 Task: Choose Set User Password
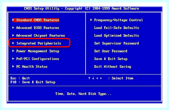pyautogui.click(x=111, y=51)
